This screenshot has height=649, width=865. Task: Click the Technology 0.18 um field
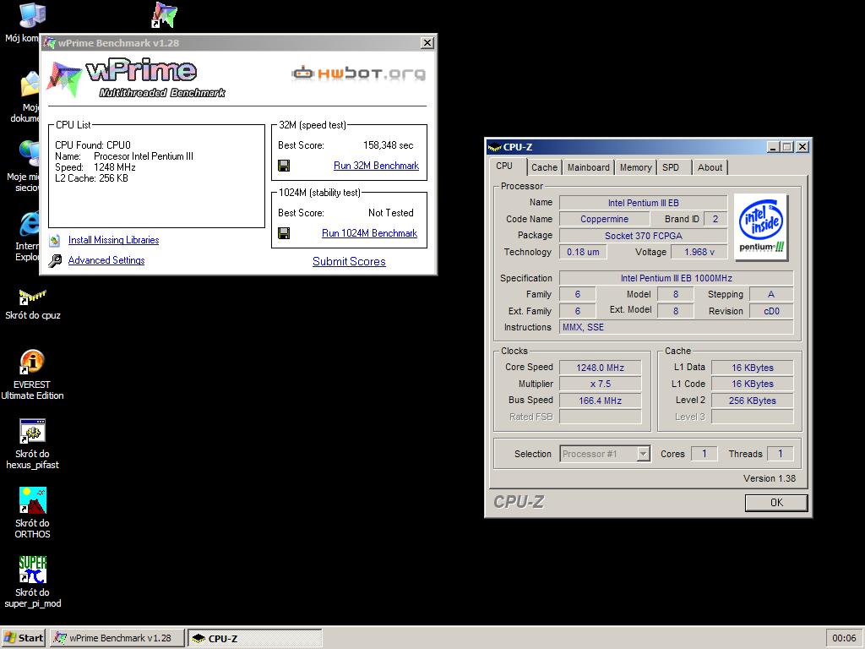583,252
